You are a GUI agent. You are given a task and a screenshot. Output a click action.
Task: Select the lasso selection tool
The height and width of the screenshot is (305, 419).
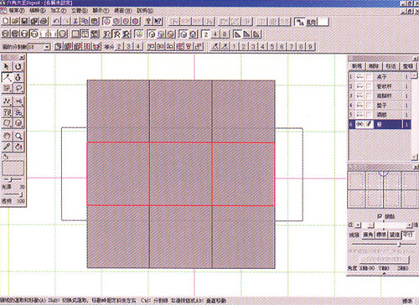(x=18, y=88)
